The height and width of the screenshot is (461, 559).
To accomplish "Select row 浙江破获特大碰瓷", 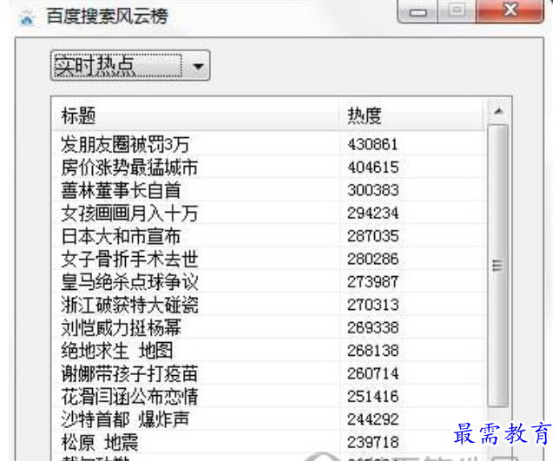I will tap(268, 305).
